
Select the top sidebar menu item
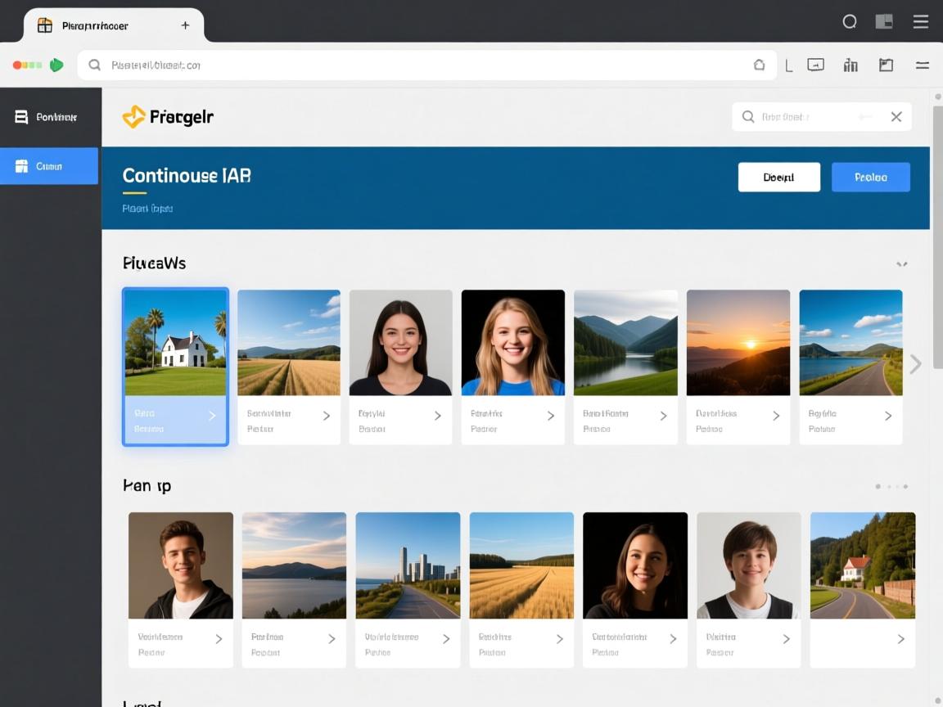(x=49, y=117)
